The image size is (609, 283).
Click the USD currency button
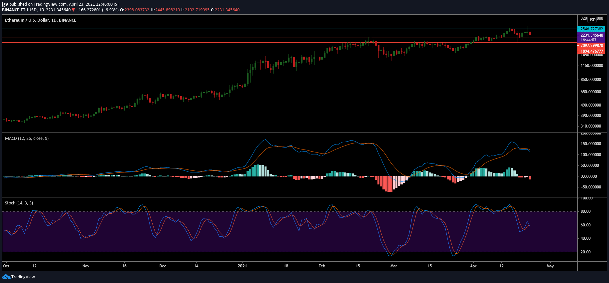click(592, 20)
